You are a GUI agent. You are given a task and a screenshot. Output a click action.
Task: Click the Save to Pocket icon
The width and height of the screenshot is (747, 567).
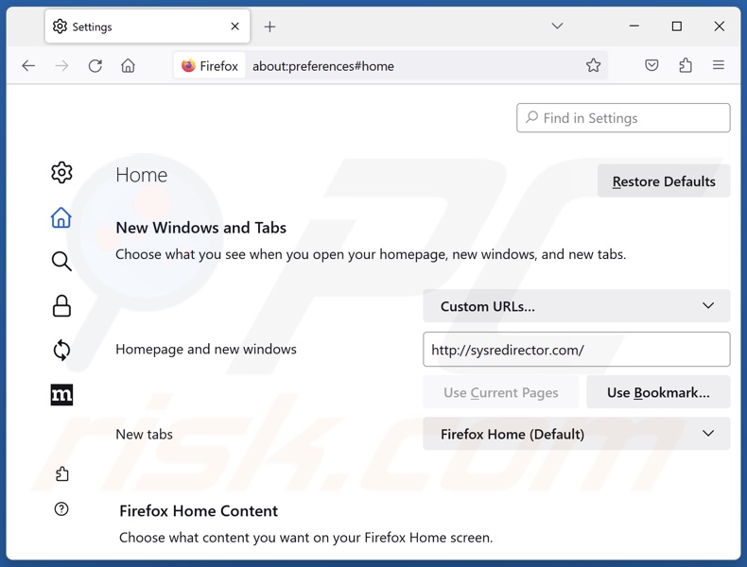point(651,66)
